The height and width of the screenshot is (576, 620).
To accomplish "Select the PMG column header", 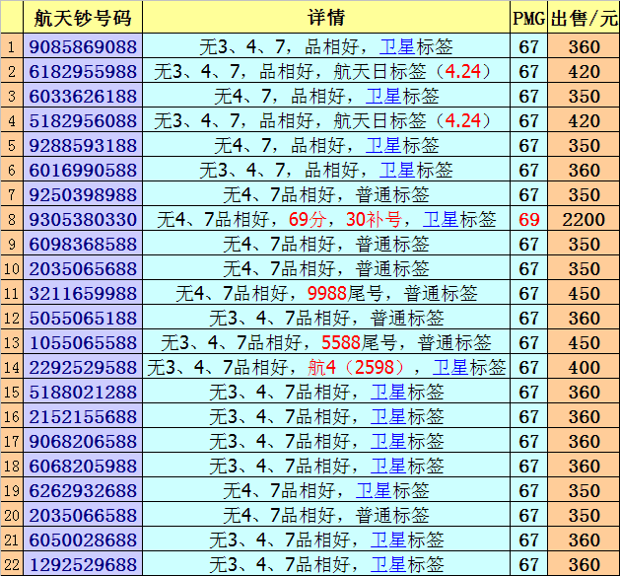I will click(528, 17).
